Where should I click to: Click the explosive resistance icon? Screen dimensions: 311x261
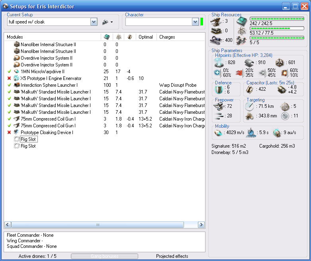[x=284, y=73]
